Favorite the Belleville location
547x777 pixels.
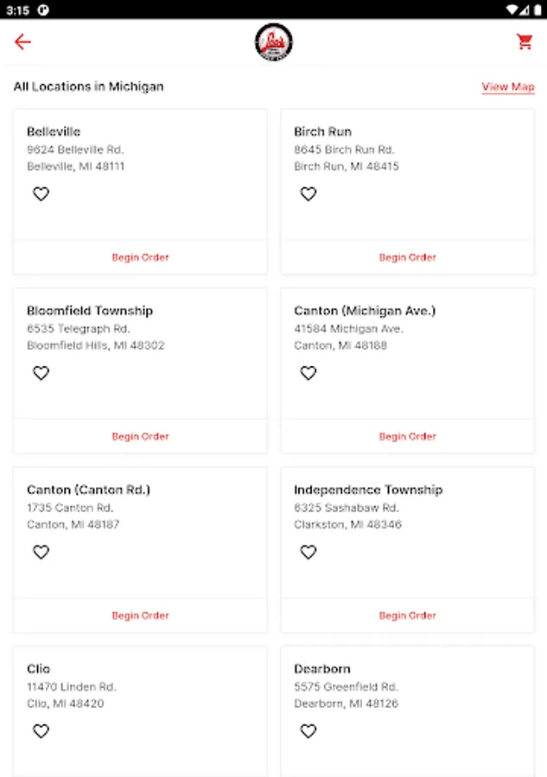coord(41,194)
